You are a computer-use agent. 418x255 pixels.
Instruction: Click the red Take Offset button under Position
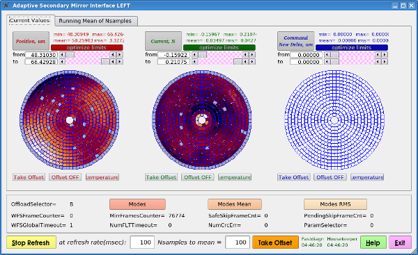[x=29, y=177]
